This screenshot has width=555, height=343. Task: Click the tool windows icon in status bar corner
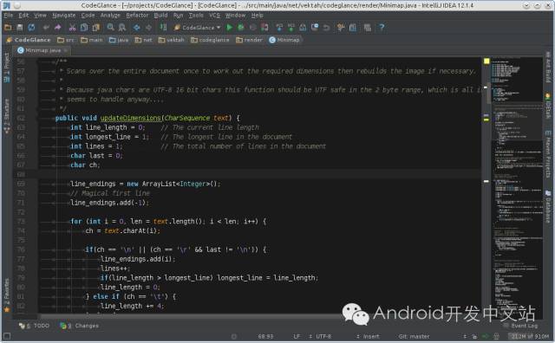7,335
